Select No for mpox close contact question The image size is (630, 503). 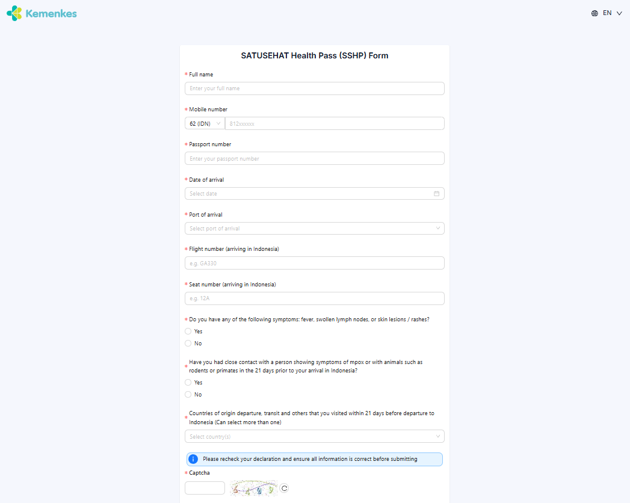point(188,395)
